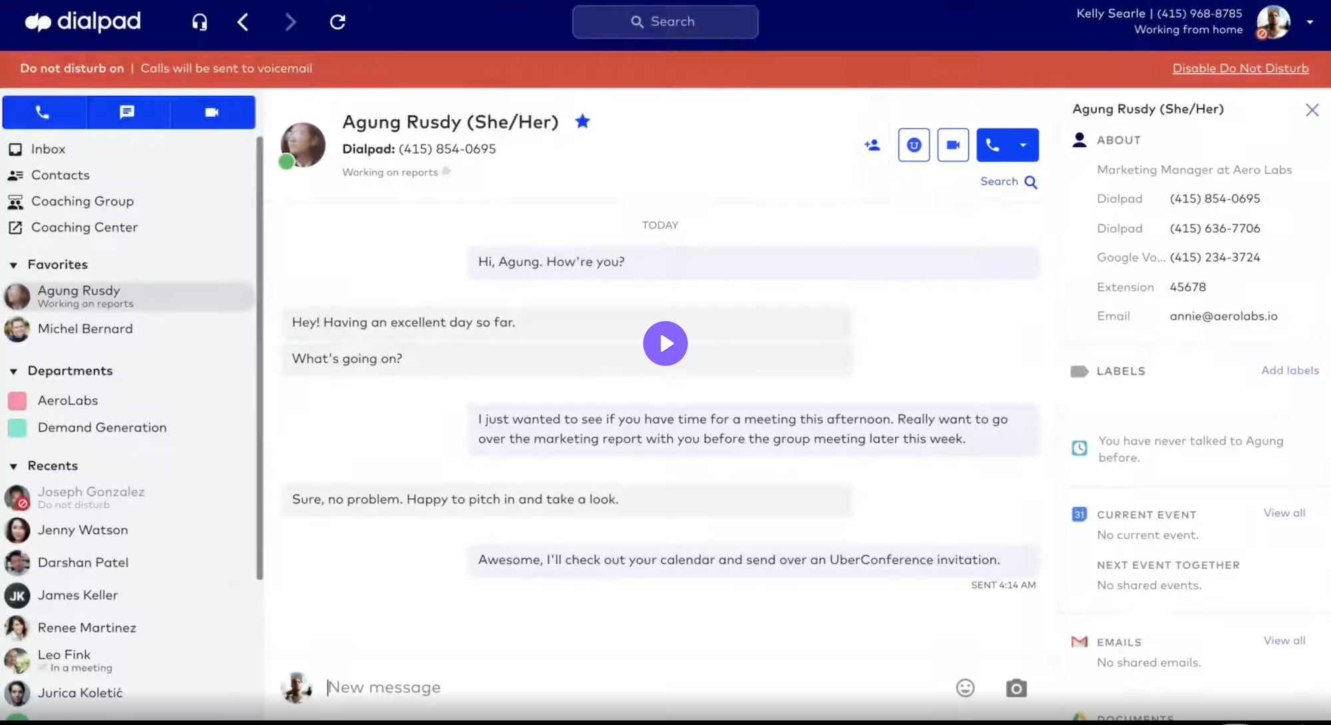Play the voice message

(x=665, y=343)
